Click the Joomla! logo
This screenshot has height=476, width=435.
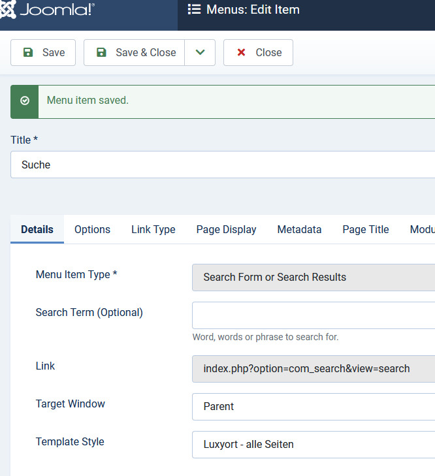click(x=49, y=10)
